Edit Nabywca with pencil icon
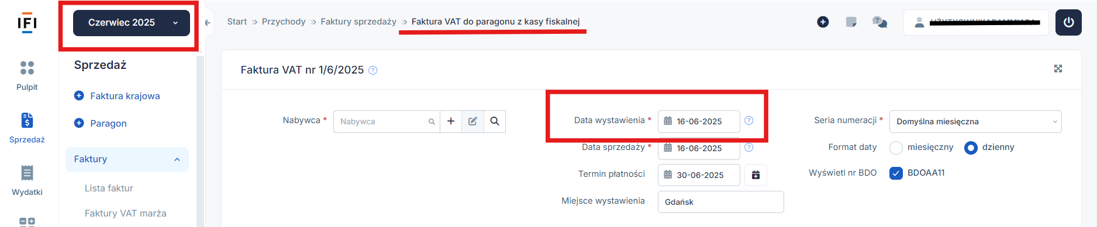Image resolution: width=1097 pixels, height=227 pixels. [472, 121]
